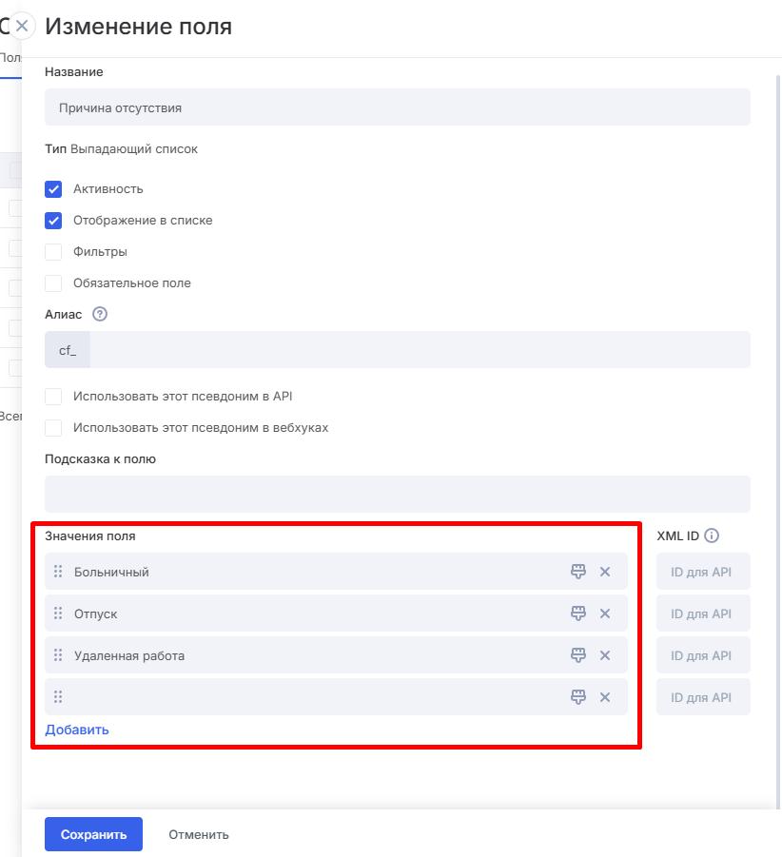The height and width of the screenshot is (857, 782).
Task: Close the Изменение поля dialog
Action: 22,26
